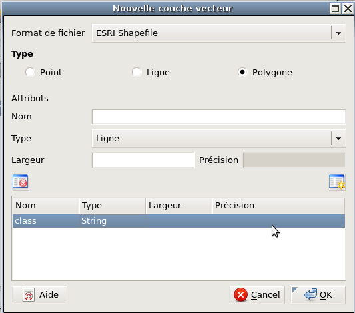The image size is (355, 313).
Task: Click the red X Cancel icon
Action: [241, 295]
